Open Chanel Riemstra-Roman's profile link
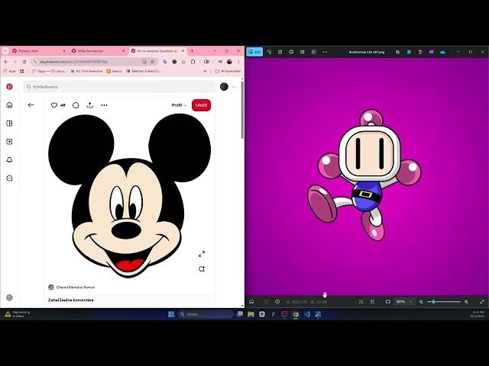Image resolution: width=489 pixels, height=366 pixels. pos(76,287)
